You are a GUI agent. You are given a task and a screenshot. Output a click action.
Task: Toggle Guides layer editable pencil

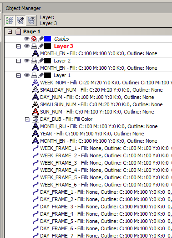coord(40,39)
